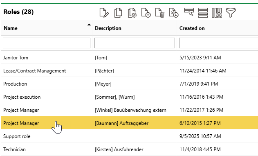Click the copy role icon

[118, 13]
